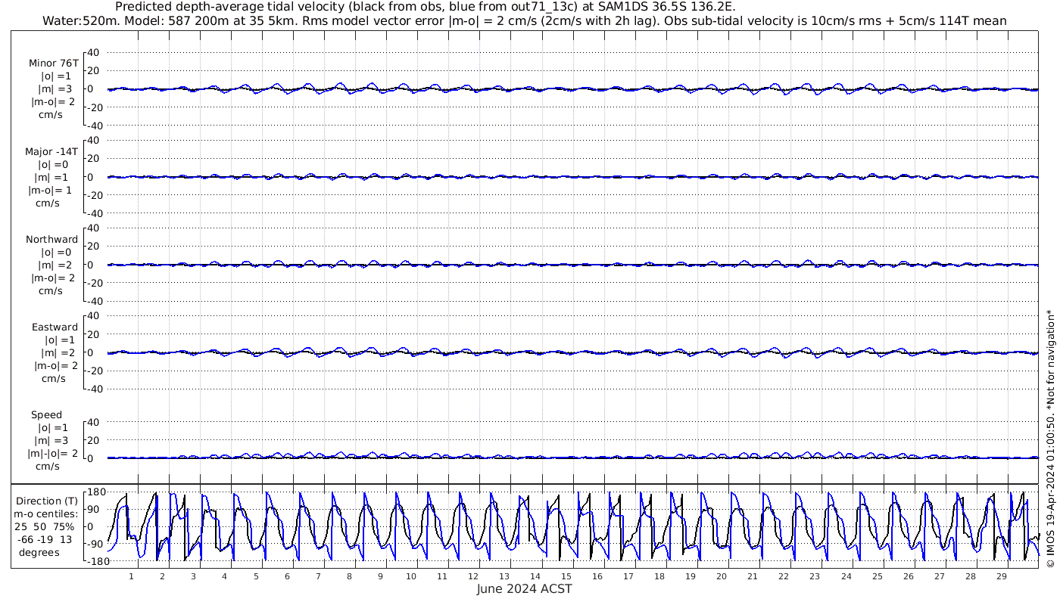Click day 15 on the date axis
Image resolution: width=1060 pixels, height=605 pixels.
566,576
